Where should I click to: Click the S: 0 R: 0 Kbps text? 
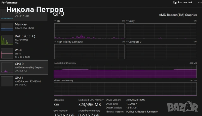pyautogui.click(x=22, y=57)
